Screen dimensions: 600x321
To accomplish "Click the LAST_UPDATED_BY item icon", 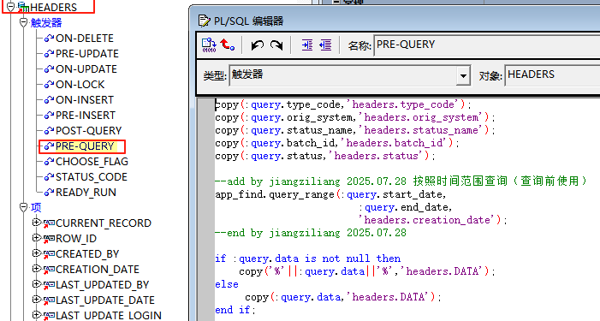I will tap(49, 285).
